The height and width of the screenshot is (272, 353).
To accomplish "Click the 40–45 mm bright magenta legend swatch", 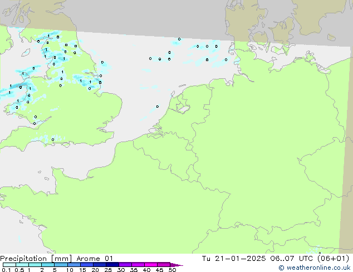I will click(x=151, y=265).
